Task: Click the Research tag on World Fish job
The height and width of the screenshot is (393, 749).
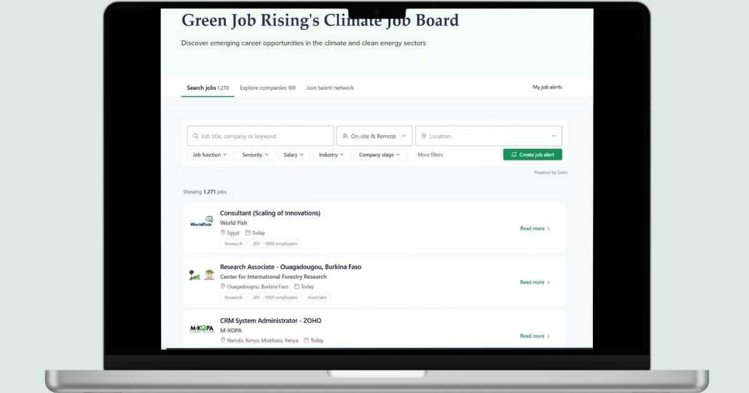Action: pos(233,244)
